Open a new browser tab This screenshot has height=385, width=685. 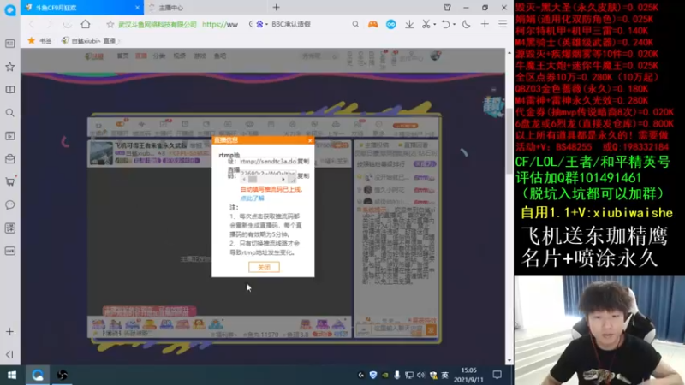pyautogui.click(x=276, y=8)
